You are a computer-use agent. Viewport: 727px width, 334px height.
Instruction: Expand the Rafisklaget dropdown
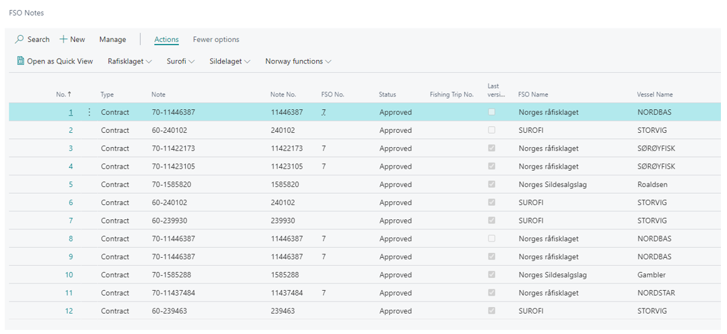130,61
